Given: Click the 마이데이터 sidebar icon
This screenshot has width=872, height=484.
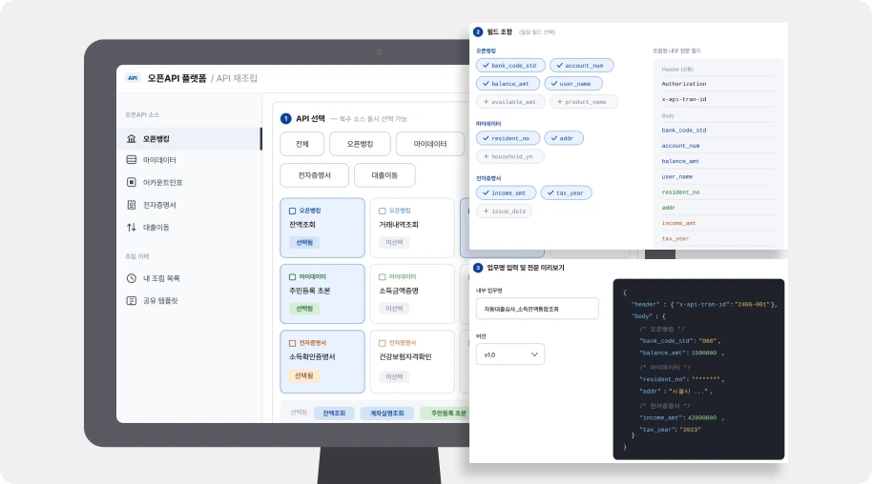Looking at the screenshot, I should click(132, 159).
